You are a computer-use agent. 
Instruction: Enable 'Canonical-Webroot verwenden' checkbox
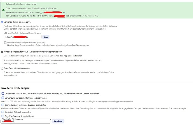coord(3,112)
